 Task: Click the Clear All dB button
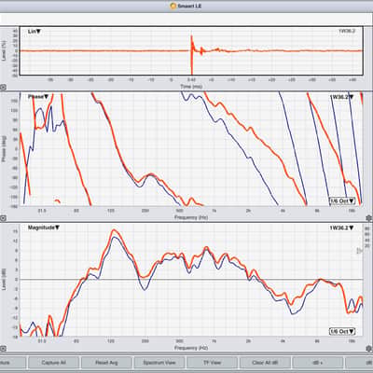coord(265,363)
